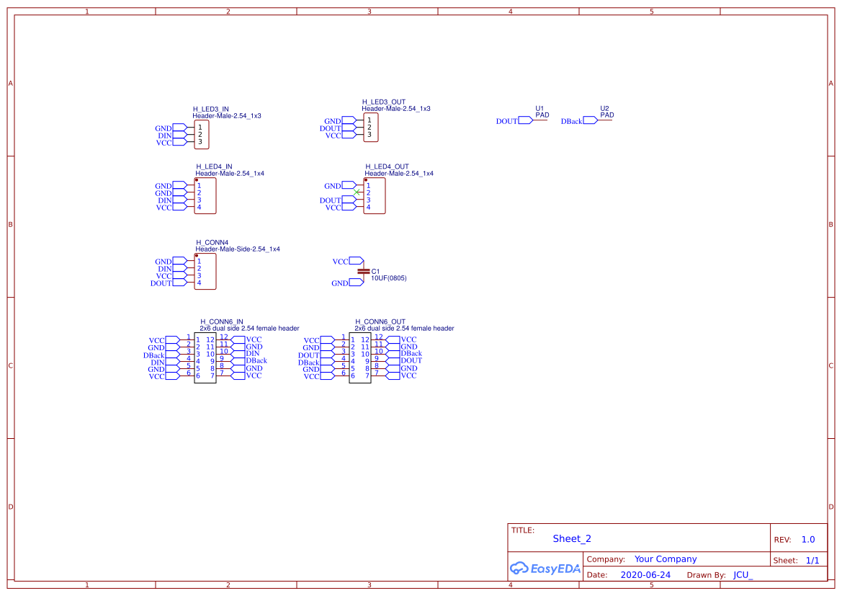Screen dimensions: 842x596
Task: Select the H_LED4_IN header component
Action: coord(205,195)
